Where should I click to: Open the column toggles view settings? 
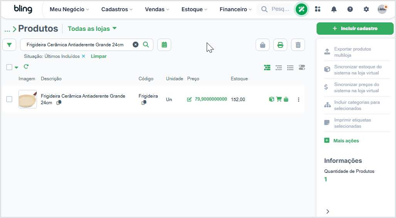302,68
